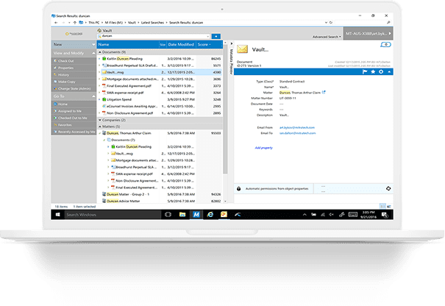Click pop-out toggle icon top right of metadata
Image resolution: width=445 pixels, height=306 pixels.
385,45
